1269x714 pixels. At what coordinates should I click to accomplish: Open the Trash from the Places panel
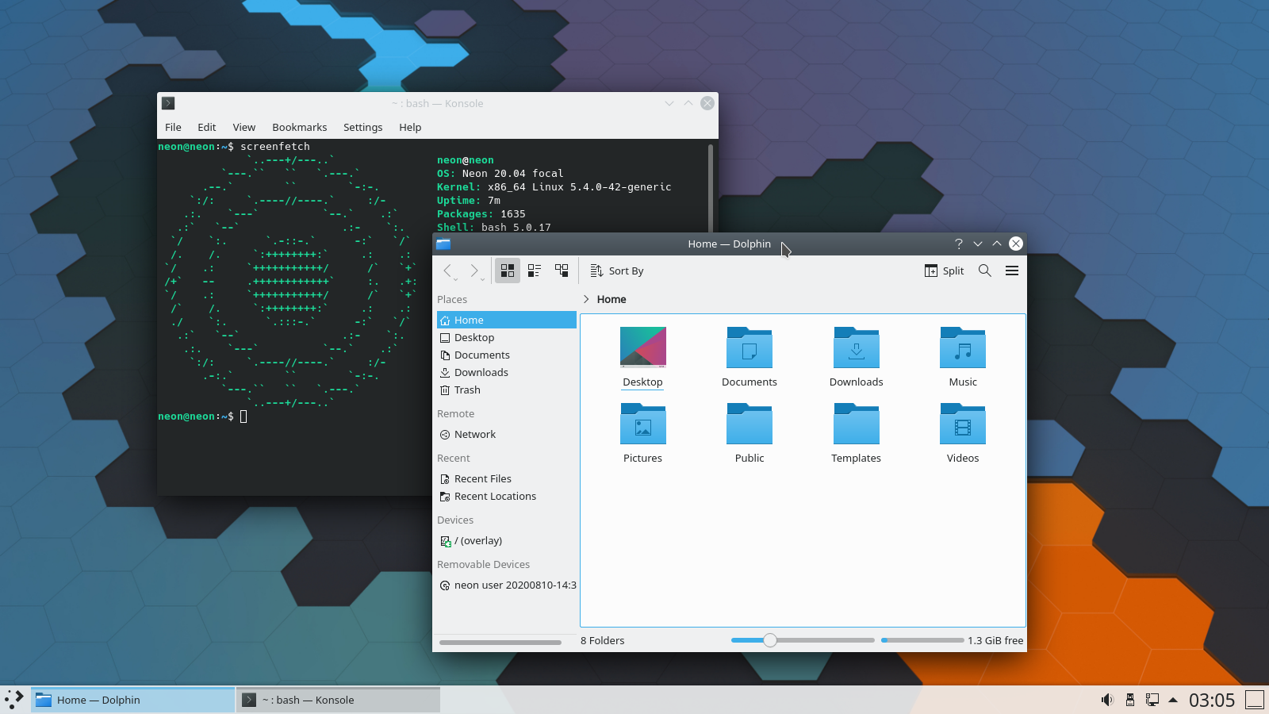(x=467, y=390)
